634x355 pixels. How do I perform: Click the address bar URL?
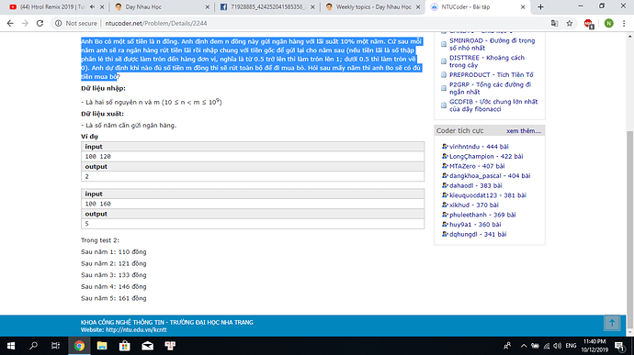click(156, 24)
